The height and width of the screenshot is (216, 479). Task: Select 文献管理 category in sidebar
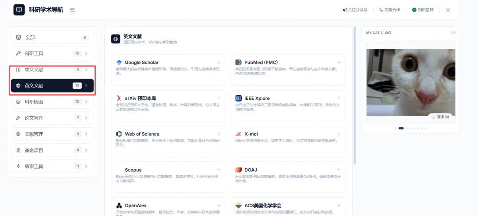click(x=52, y=134)
